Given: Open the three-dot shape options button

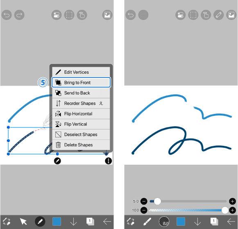Looking at the screenshot, I should pyautogui.click(x=109, y=161).
